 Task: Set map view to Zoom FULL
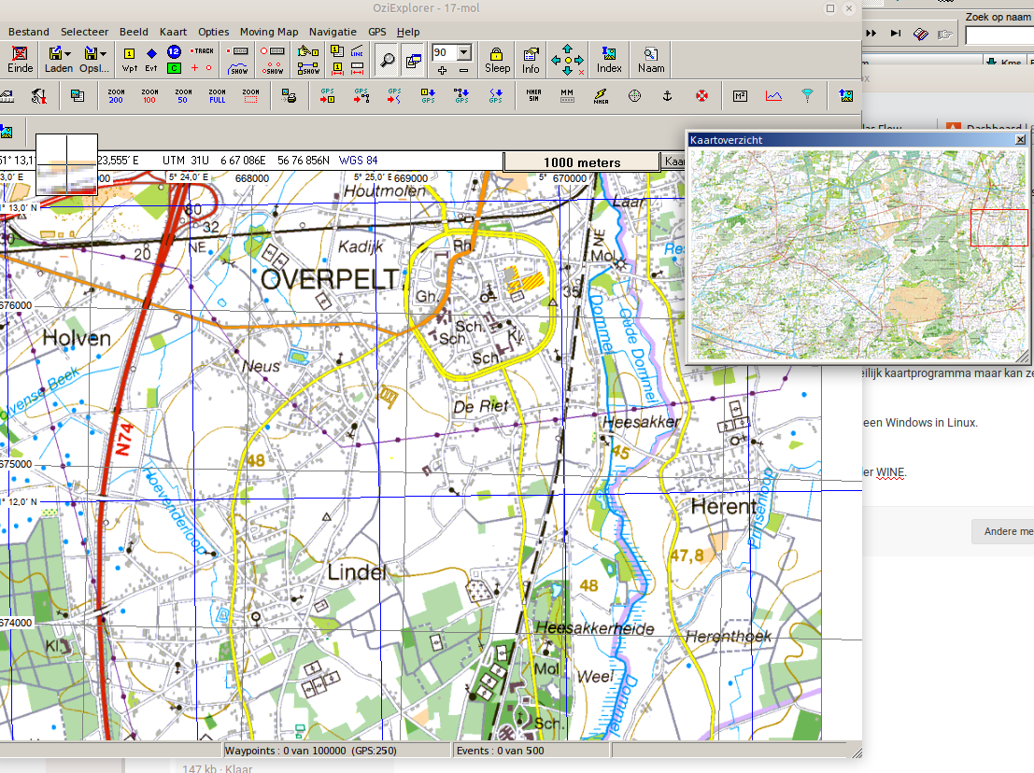coord(217,95)
